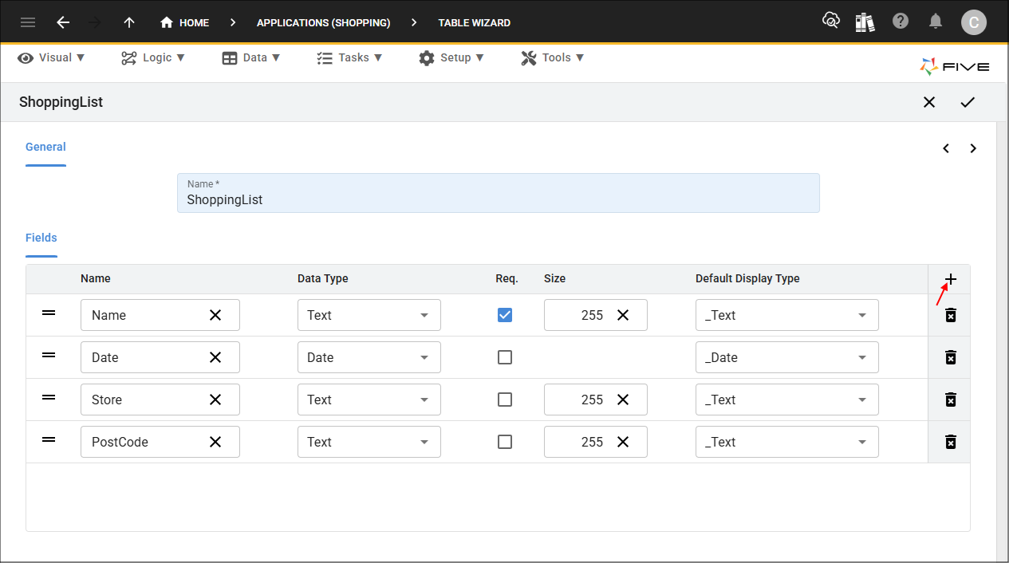Uncheck Required for Name field

[505, 315]
